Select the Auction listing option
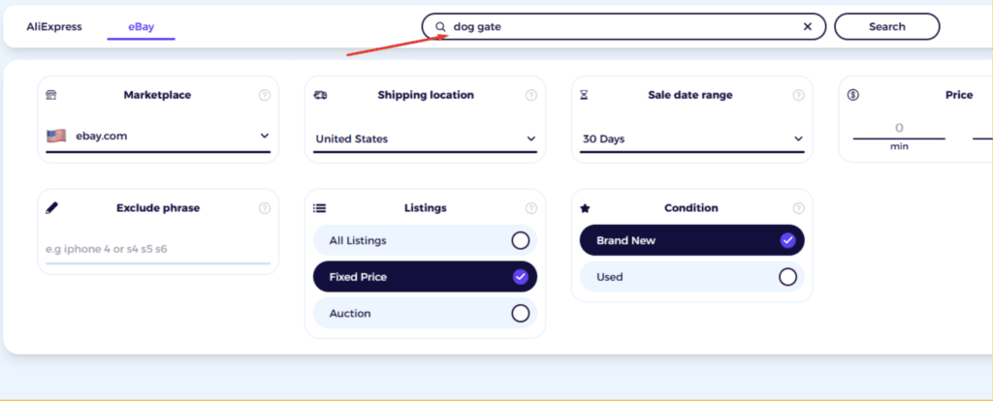Viewport: 993px width, 401px height. pyautogui.click(x=425, y=313)
